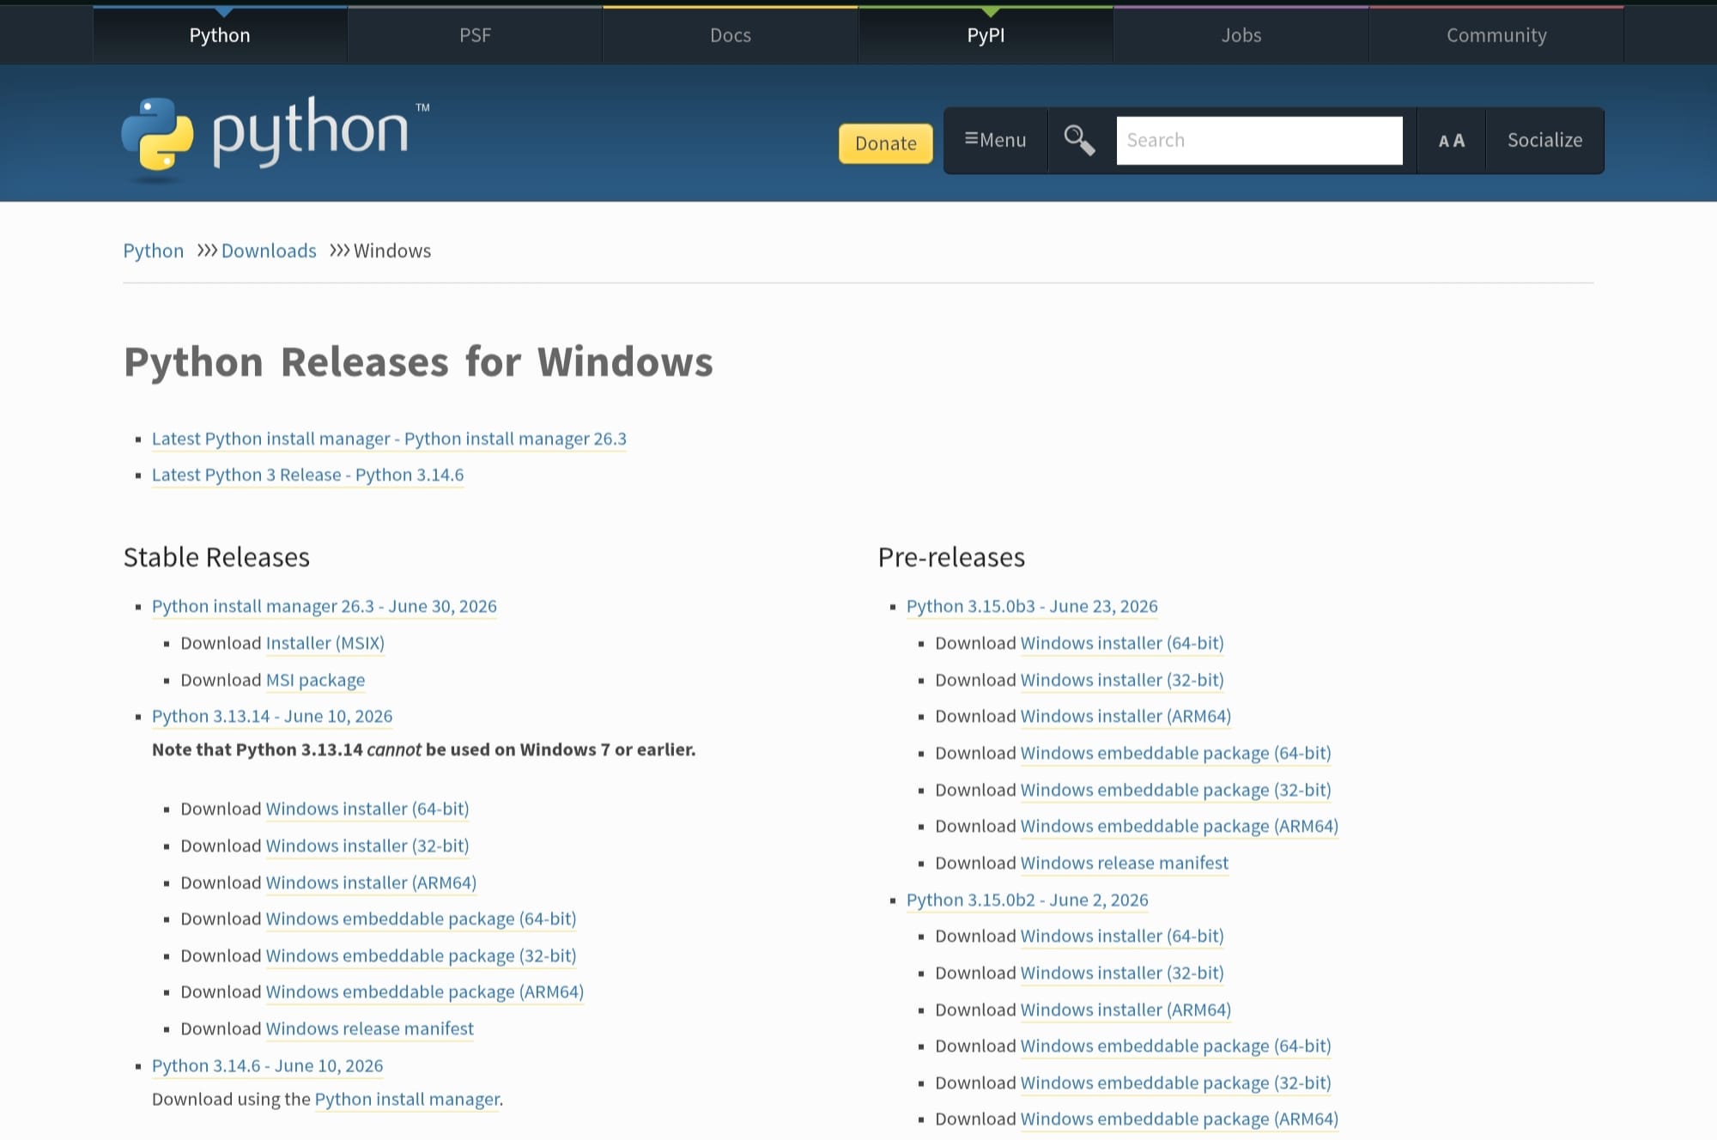
Task: Download 3.15.0b2 embeddable package (64-bit)
Action: click(1175, 1046)
